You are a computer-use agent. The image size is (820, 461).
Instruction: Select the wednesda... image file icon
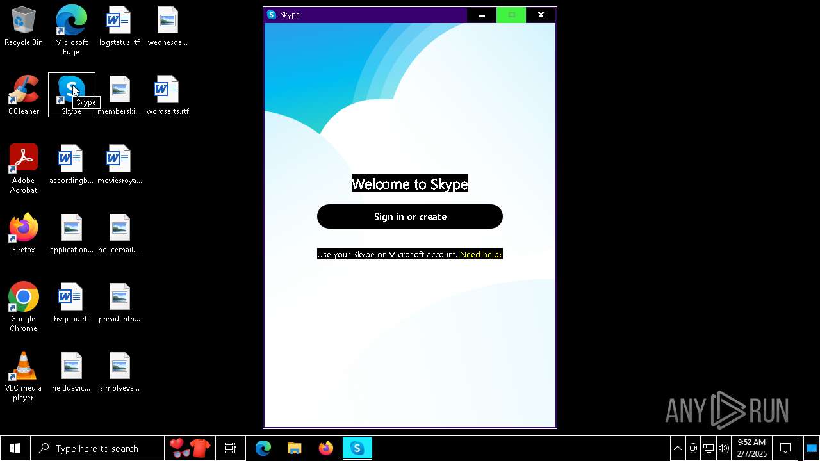pos(167,27)
